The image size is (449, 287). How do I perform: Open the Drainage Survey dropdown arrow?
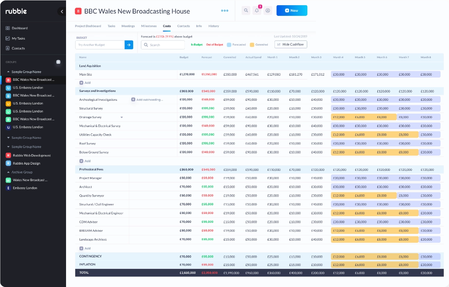point(122,117)
